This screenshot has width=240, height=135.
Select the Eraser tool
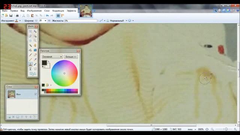point(35,55)
